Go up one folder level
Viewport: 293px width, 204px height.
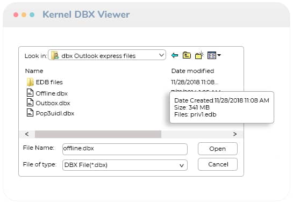click(x=187, y=55)
